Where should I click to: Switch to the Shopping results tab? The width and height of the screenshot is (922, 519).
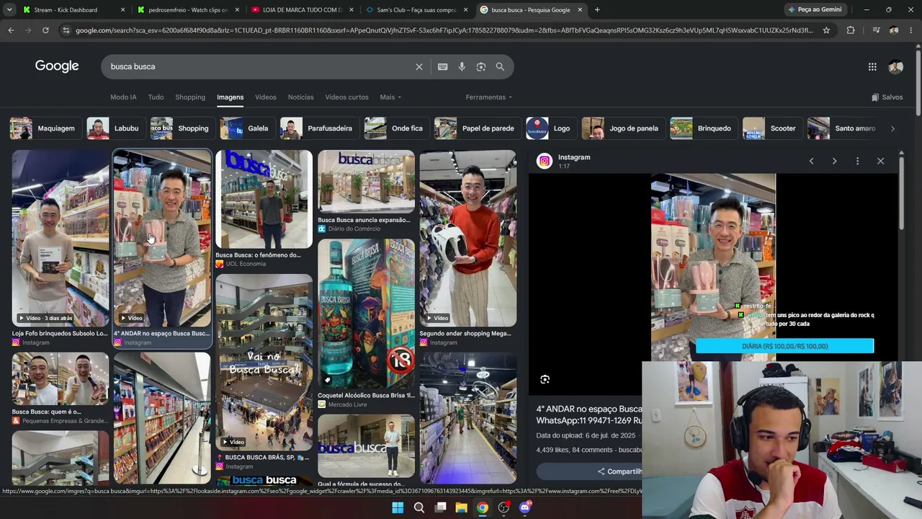(x=190, y=97)
